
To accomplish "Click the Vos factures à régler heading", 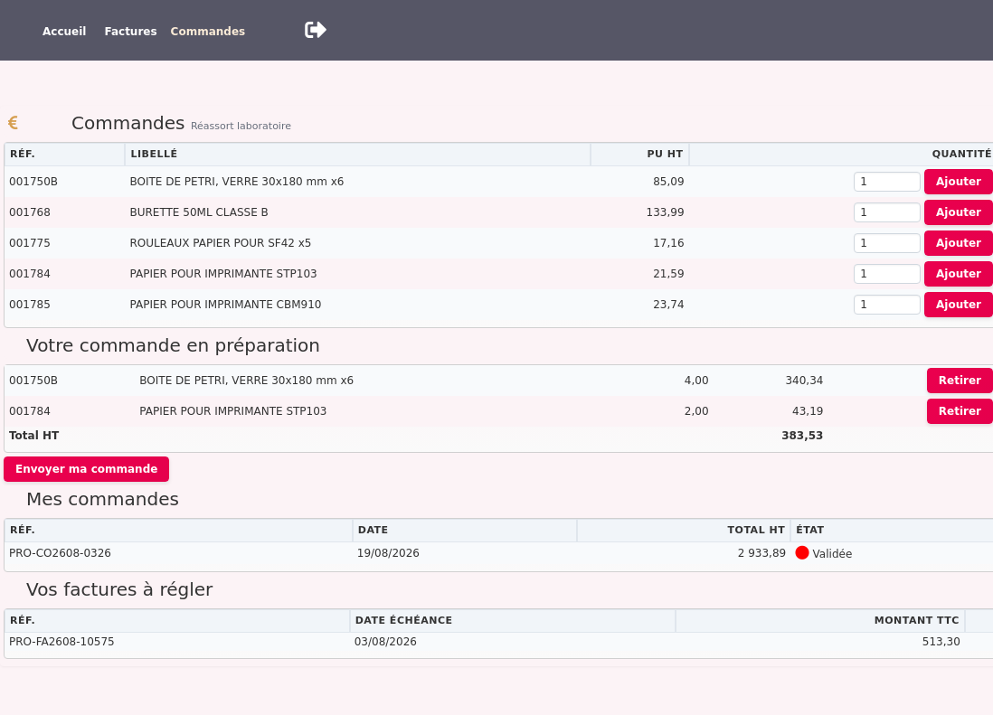I will click(119, 589).
